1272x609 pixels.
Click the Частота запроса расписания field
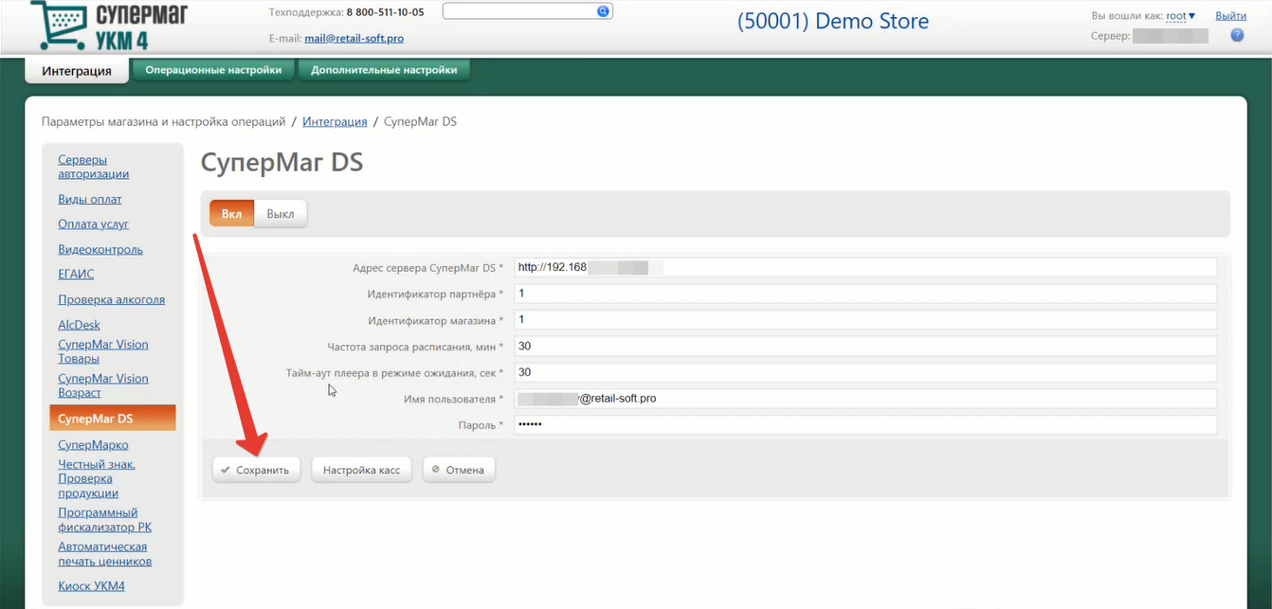tap(865, 347)
